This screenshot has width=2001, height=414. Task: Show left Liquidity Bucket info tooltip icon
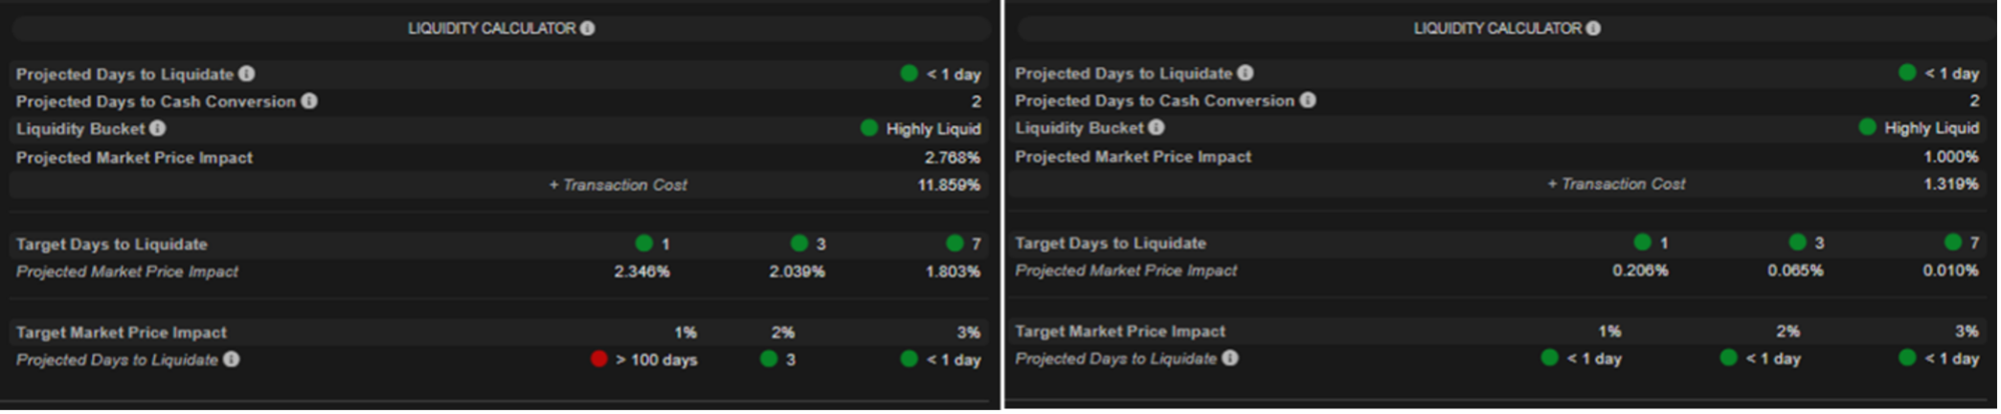click(x=158, y=128)
